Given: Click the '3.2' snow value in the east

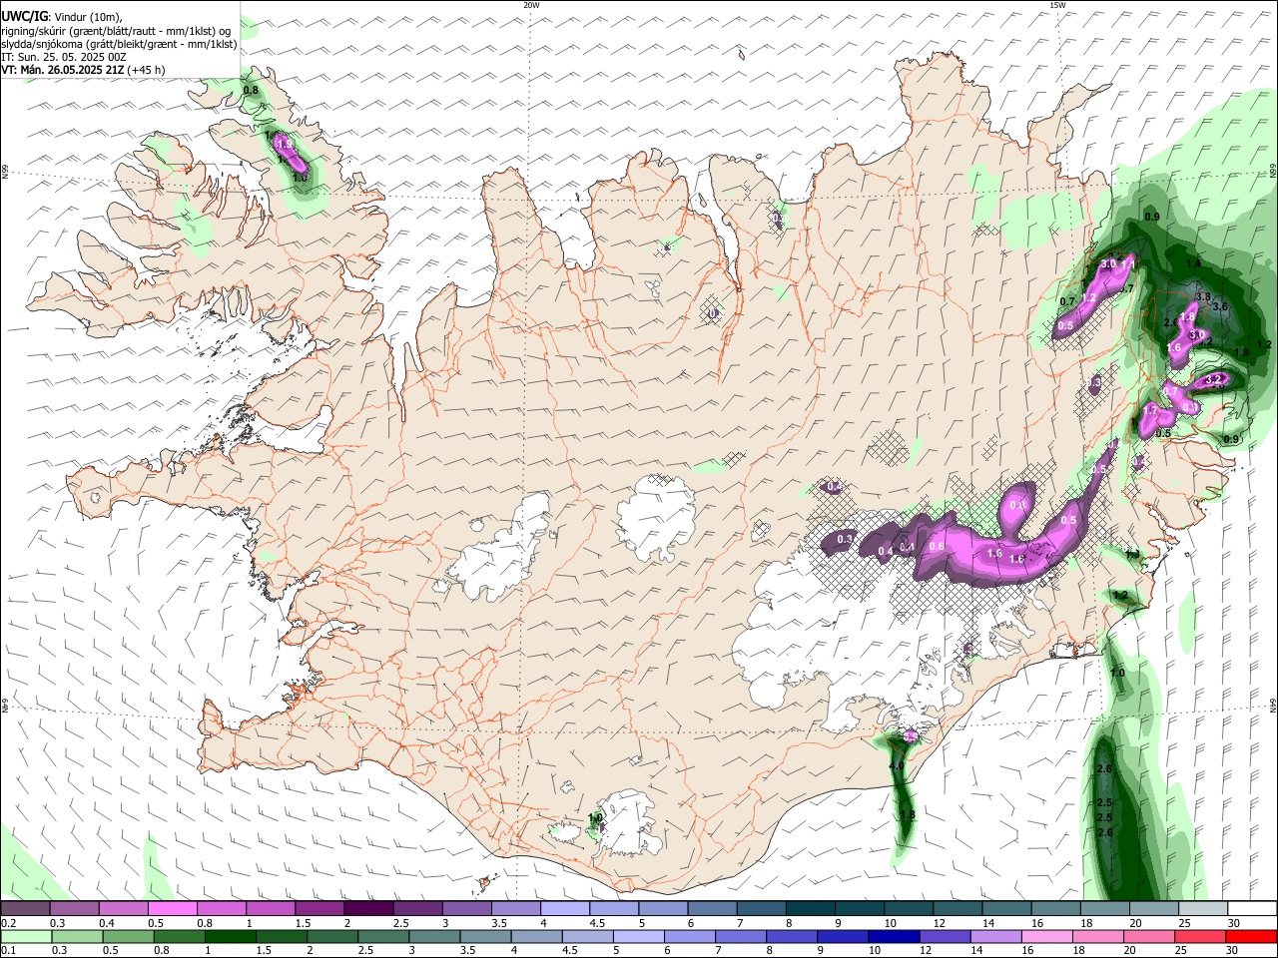Looking at the screenshot, I should point(1213,379).
